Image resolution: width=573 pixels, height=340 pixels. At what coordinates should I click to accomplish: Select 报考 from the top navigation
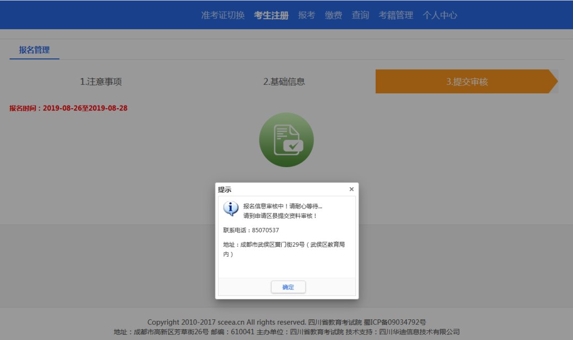307,15
